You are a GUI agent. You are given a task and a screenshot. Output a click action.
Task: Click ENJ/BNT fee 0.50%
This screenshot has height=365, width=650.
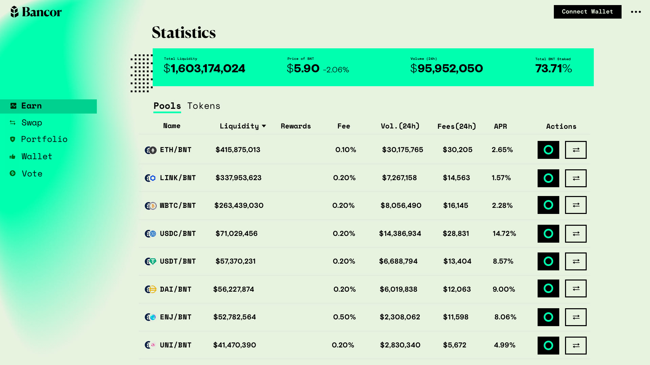click(x=344, y=317)
